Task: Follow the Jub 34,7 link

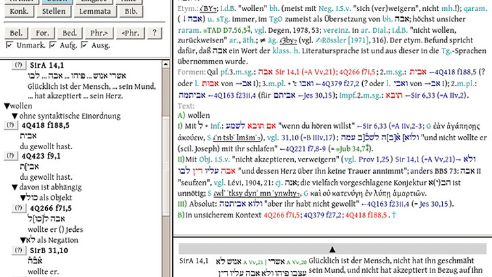Action: click(x=351, y=148)
